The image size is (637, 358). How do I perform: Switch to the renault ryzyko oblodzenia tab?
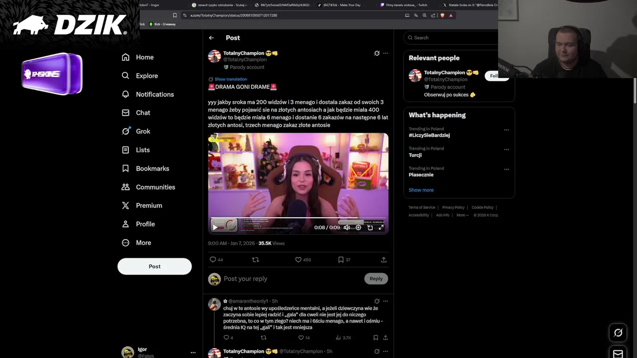tap(219, 5)
